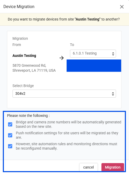
Task: Click the "Bridge and camera zone numbers" note text
Action: [x=68, y=124]
